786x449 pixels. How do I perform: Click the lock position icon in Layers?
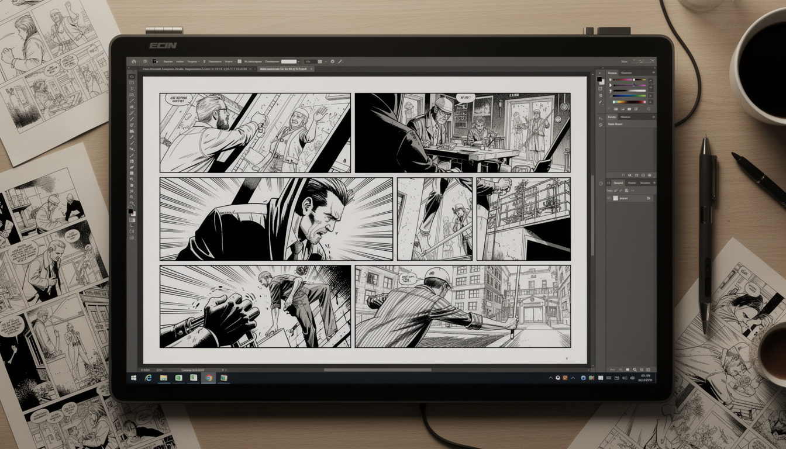tap(626, 191)
